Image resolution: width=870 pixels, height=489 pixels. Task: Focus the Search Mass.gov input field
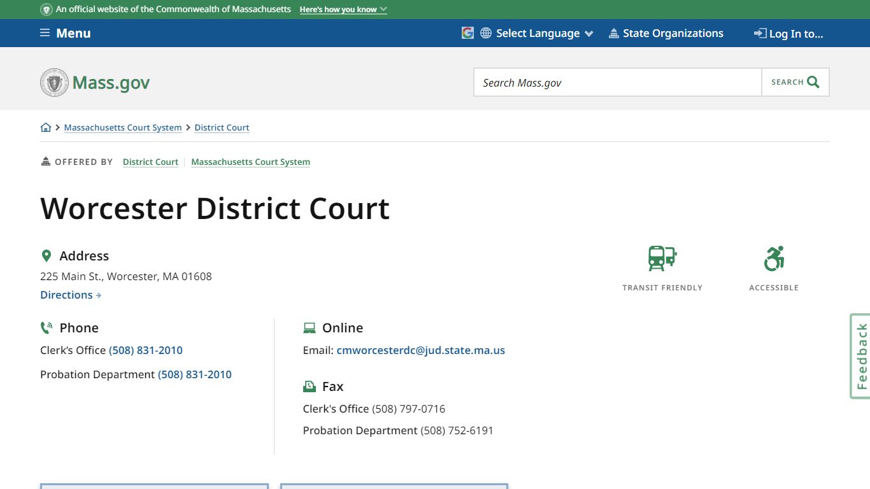tap(618, 82)
